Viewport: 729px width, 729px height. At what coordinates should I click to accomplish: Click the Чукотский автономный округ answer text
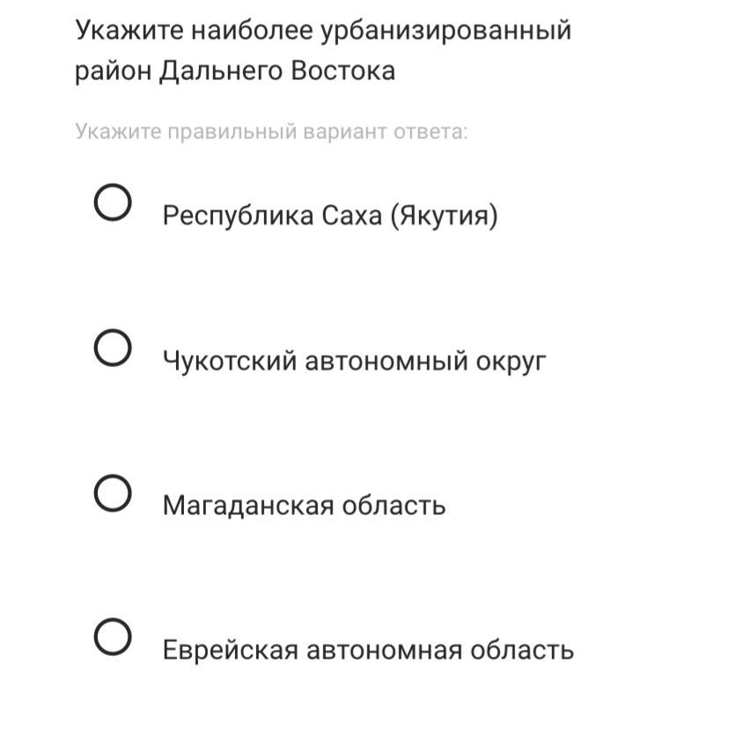coord(354,361)
